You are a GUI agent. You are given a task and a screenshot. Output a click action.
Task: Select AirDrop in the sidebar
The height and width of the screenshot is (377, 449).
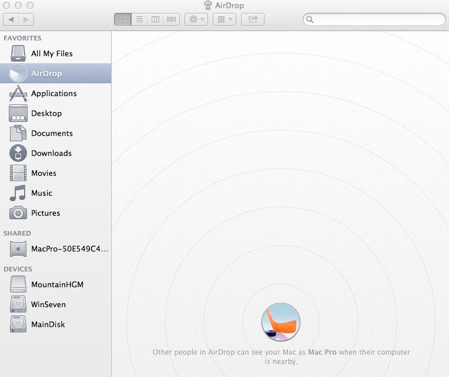coord(56,73)
